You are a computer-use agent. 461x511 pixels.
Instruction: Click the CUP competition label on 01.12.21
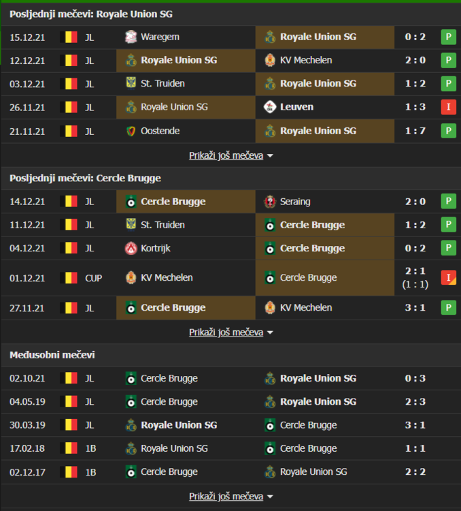pos(94,278)
